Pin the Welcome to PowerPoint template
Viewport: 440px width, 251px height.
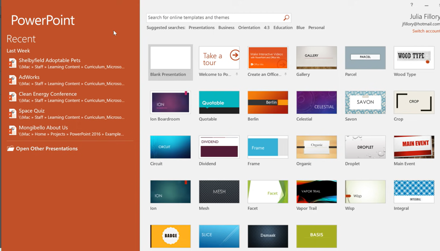pos(237,74)
